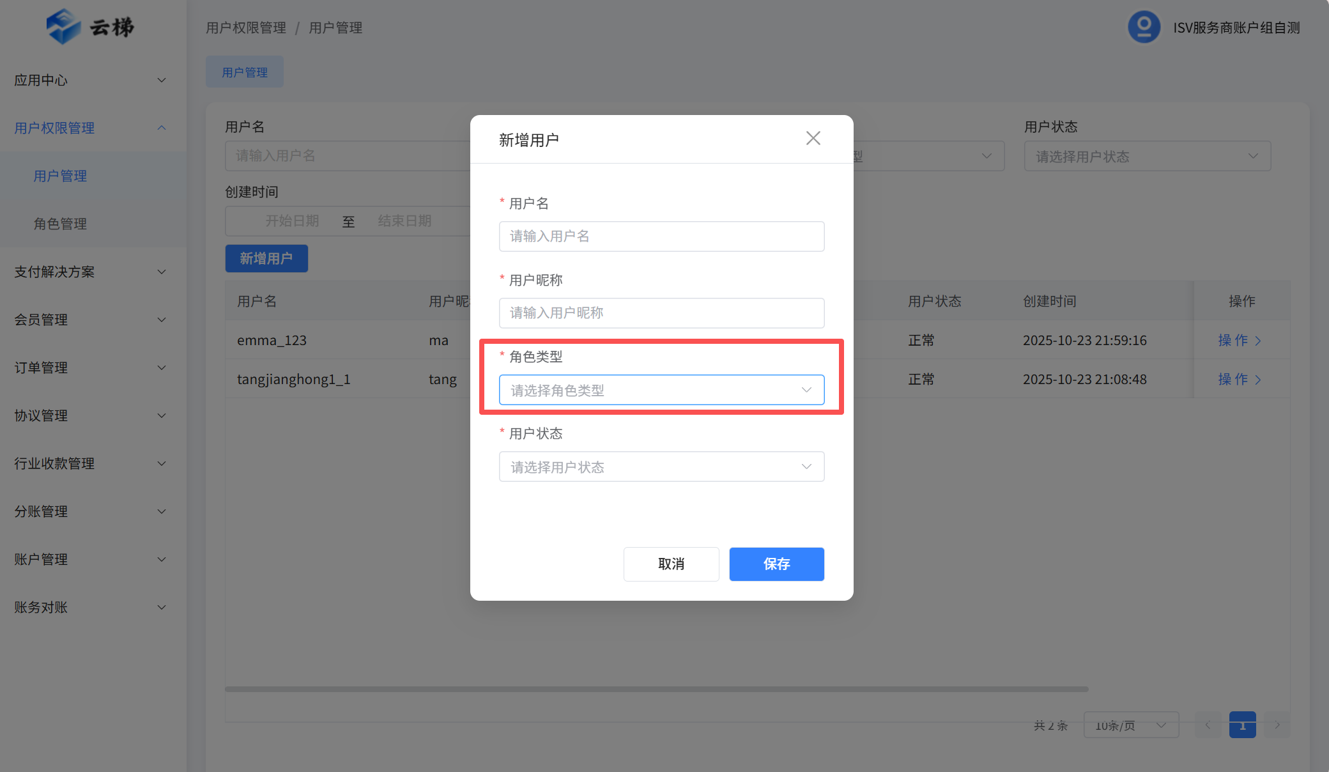This screenshot has height=772, width=1329.
Task: Open the 角色类型 dropdown in dialog
Action: coord(661,390)
